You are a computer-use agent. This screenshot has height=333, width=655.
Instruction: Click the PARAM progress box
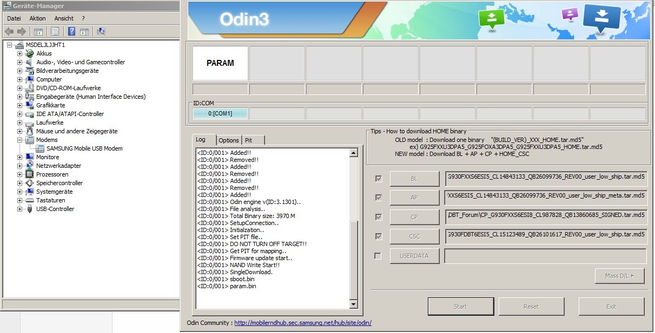pos(220,63)
